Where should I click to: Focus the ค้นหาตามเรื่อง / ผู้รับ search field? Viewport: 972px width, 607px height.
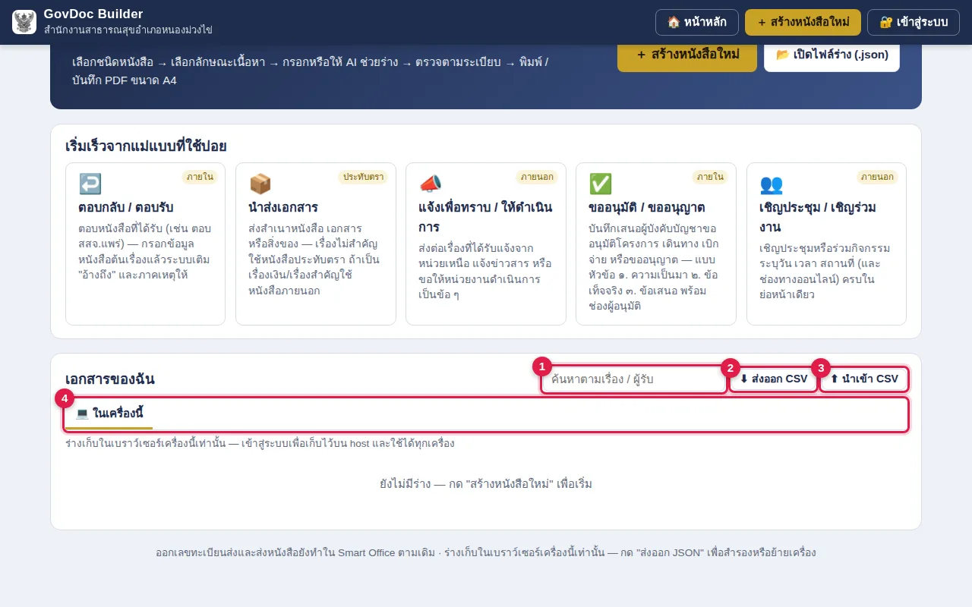coord(634,379)
